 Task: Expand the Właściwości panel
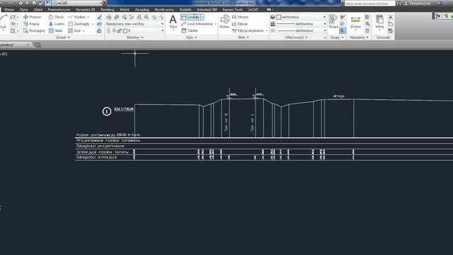(297, 38)
